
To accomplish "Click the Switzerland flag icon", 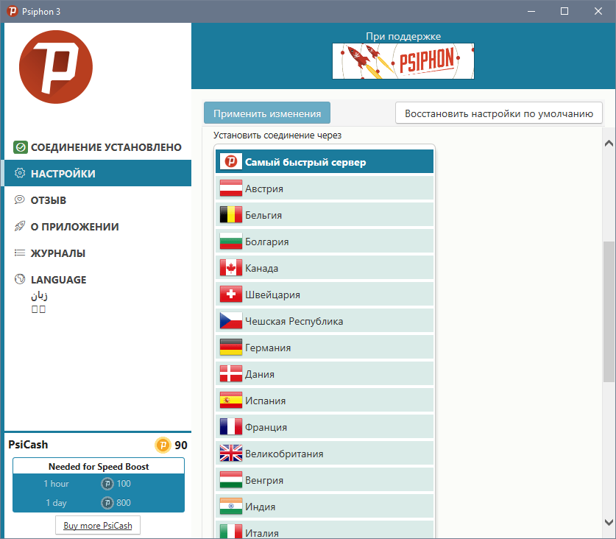I will [x=231, y=295].
